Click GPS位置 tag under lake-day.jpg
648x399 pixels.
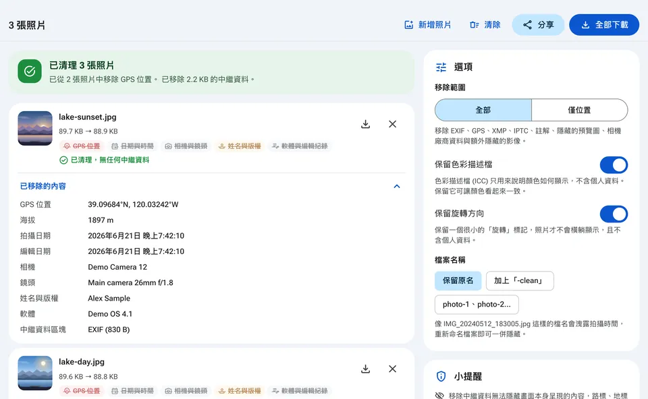tap(82, 391)
